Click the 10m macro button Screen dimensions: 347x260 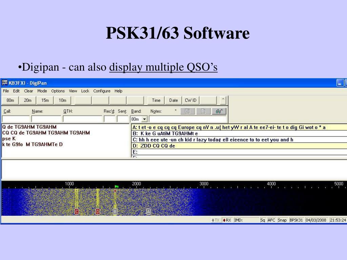pos(62,100)
